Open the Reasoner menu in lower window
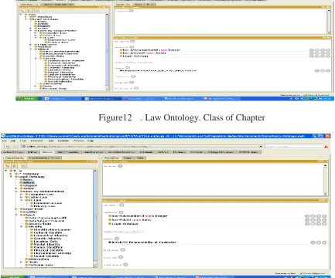The height and width of the screenshot is (278, 335). 36,141
